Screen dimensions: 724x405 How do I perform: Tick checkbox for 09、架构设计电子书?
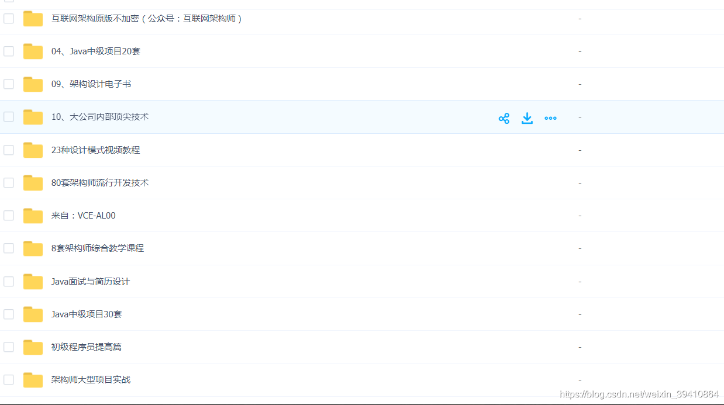pos(9,84)
